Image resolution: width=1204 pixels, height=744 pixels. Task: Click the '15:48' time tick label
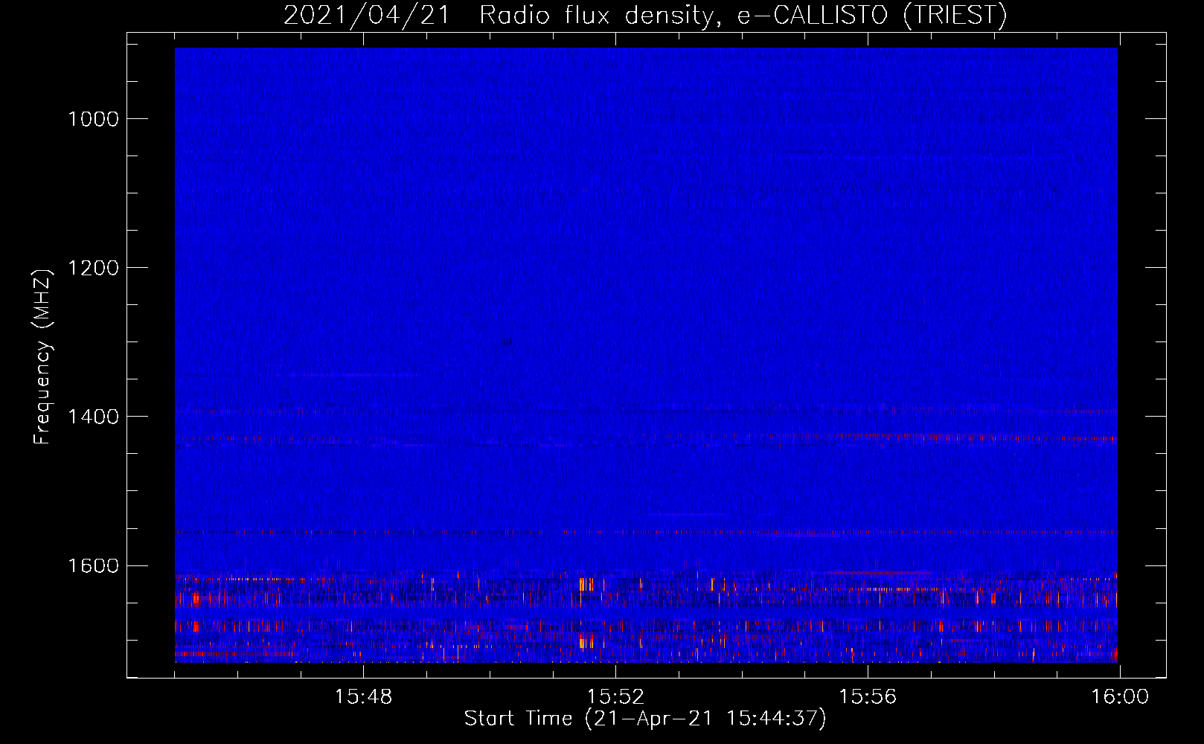point(363,697)
